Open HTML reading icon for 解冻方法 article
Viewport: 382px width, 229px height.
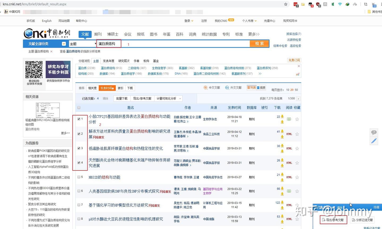pos(289,134)
